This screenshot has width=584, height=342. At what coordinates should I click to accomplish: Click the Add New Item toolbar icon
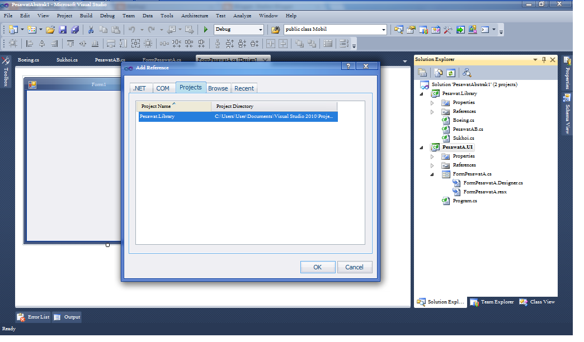(32, 30)
